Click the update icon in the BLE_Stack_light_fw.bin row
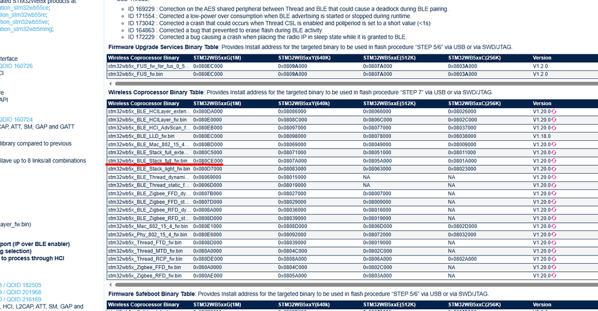This screenshot has width=598, height=311. pyautogui.click(x=554, y=169)
